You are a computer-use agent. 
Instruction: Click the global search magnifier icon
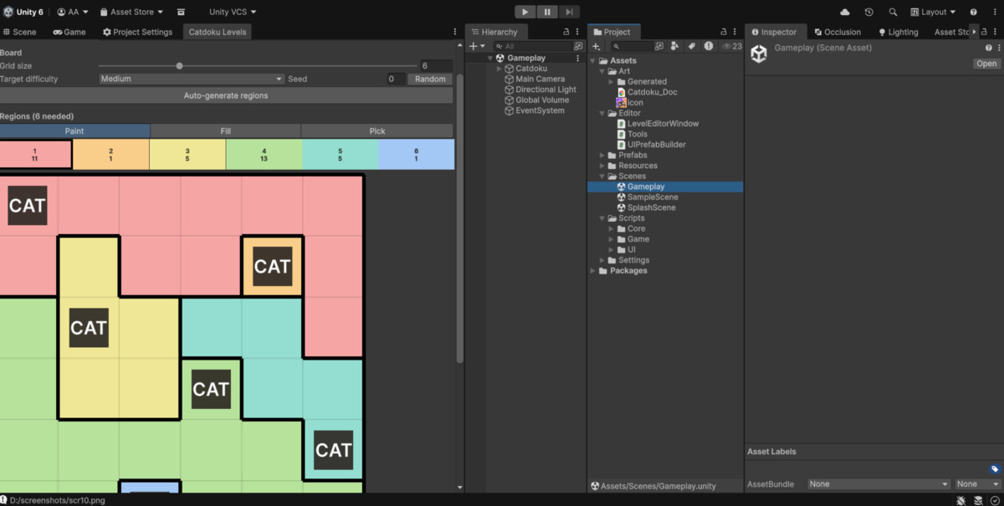(893, 12)
